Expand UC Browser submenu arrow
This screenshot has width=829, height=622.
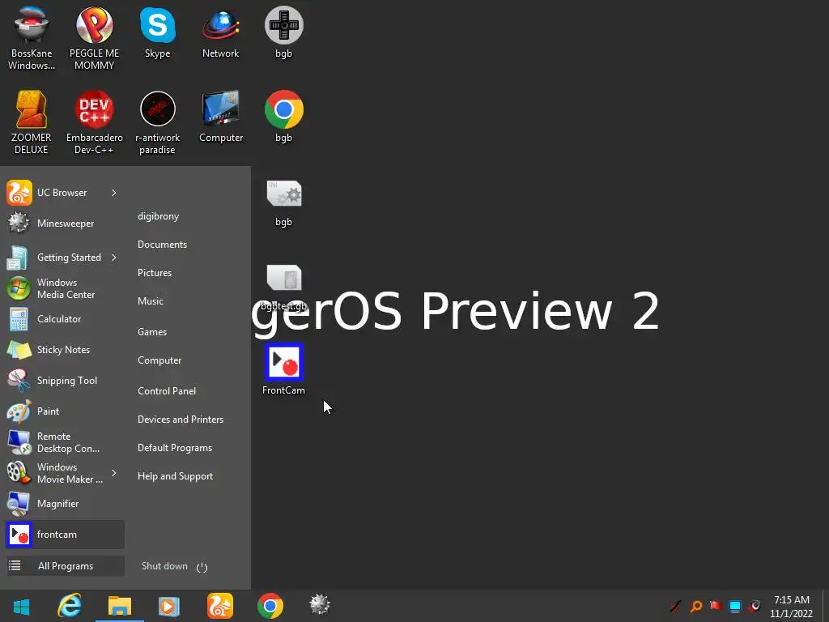113,193
